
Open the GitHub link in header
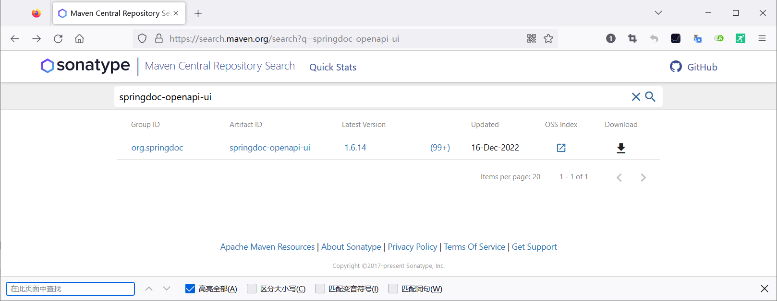click(x=693, y=67)
